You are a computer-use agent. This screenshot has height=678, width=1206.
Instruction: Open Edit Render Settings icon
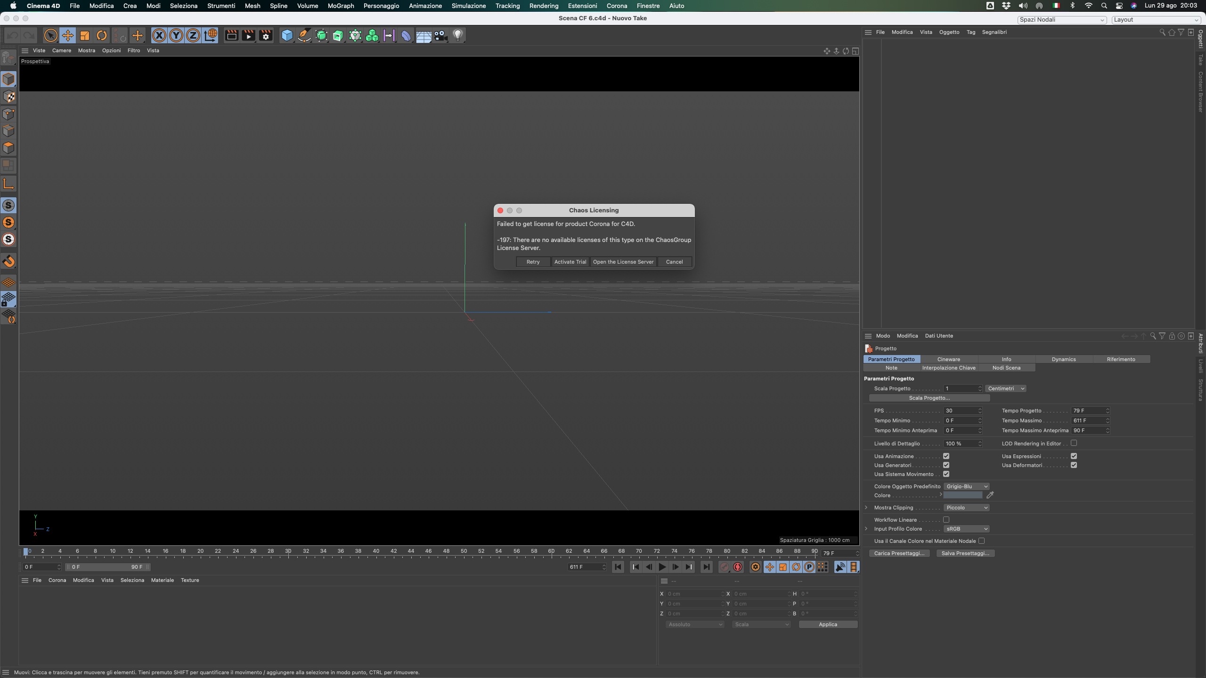(x=266, y=35)
